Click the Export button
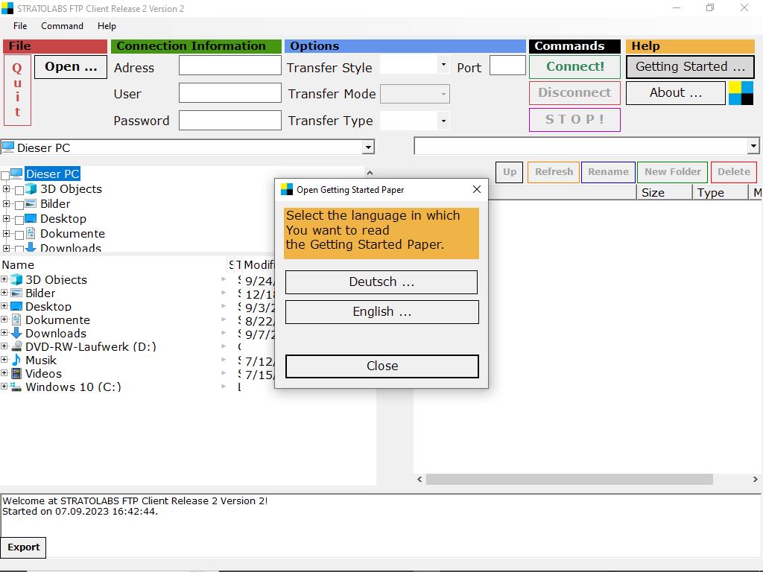Viewport: 763px width, 572px height. pyautogui.click(x=23, y=547)
